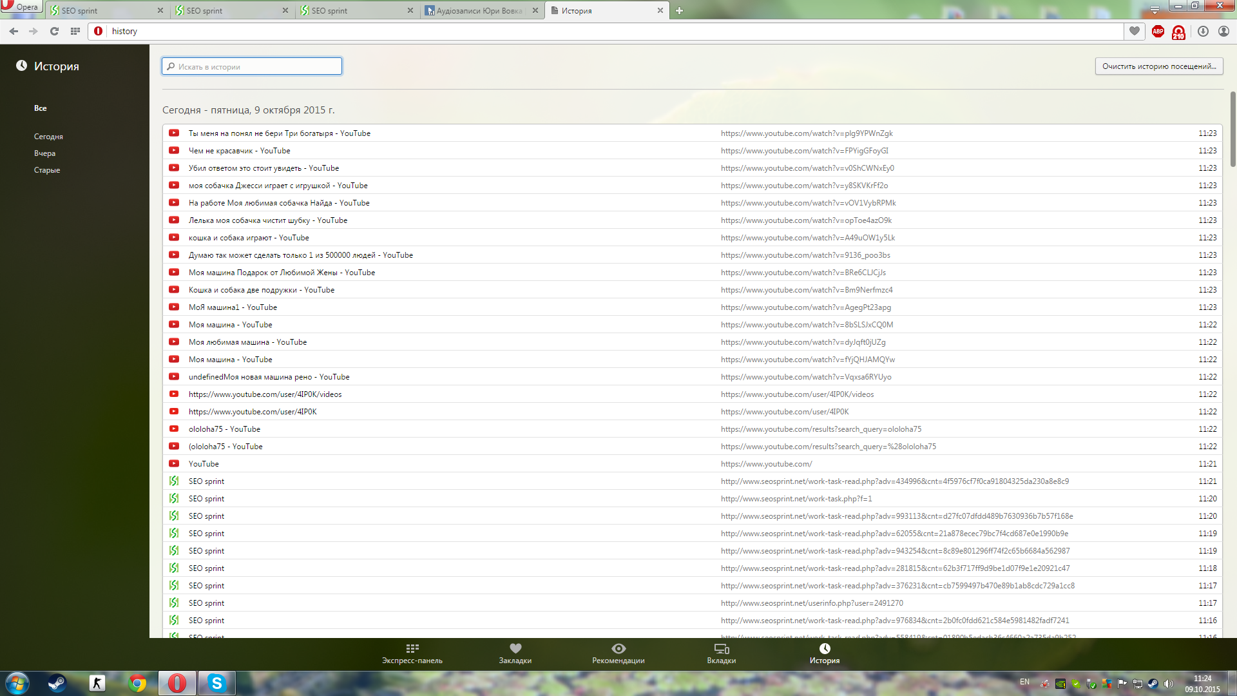Open entry Чем не красавчик - YouTube
This screenshot has width=1237, height=696.
240,151
